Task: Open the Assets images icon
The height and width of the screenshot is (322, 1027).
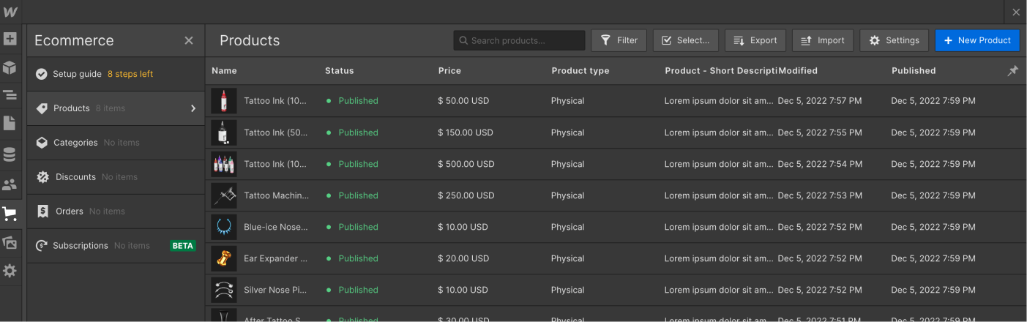Action: (x=10, y=242)
